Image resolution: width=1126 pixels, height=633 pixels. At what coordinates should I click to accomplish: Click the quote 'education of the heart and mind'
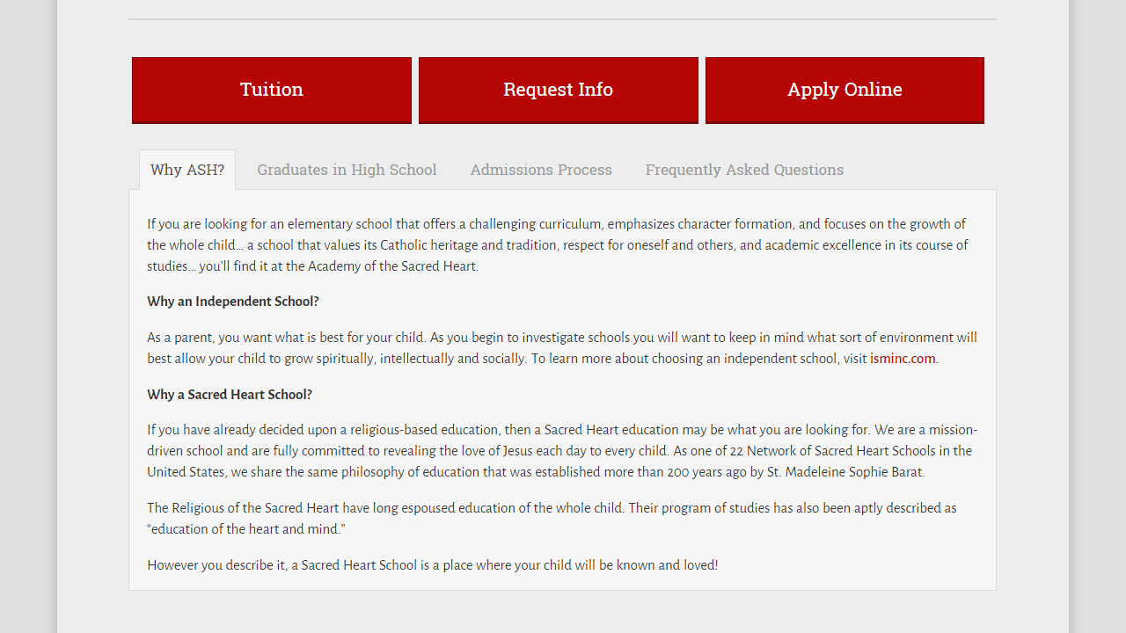(x=246, y=529)
